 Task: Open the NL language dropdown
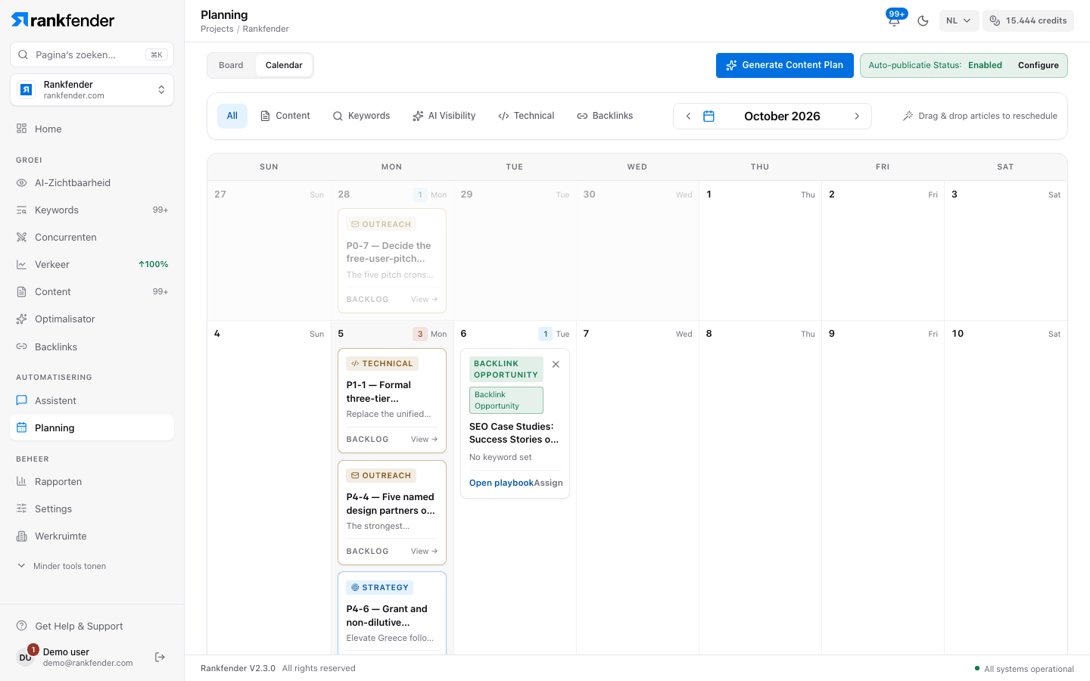click(959, 20)
